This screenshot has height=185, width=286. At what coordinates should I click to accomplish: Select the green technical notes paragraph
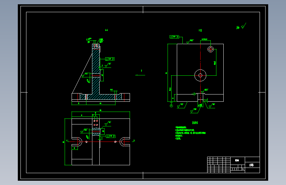click(x=190, y=133)
